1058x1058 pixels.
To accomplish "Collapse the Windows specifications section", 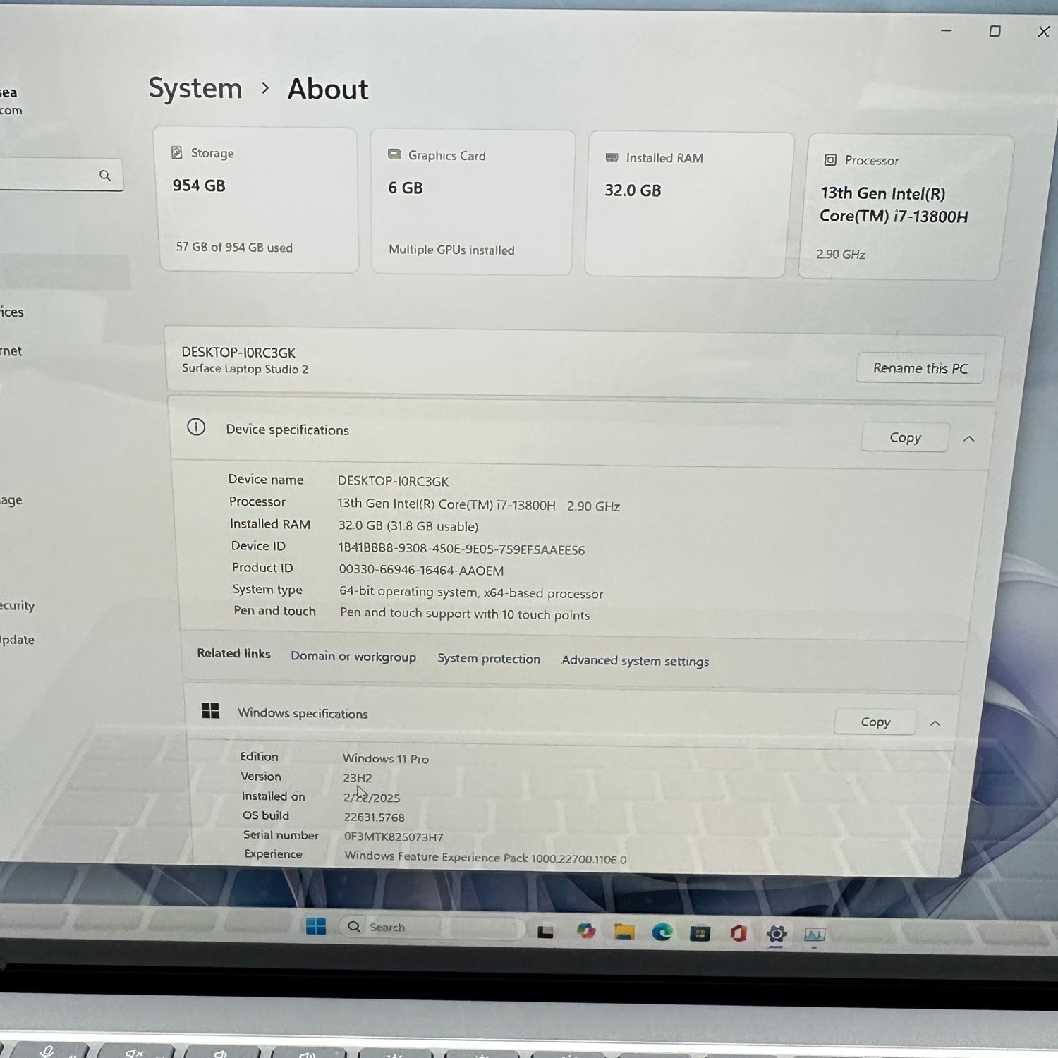I will pos(935,723).
